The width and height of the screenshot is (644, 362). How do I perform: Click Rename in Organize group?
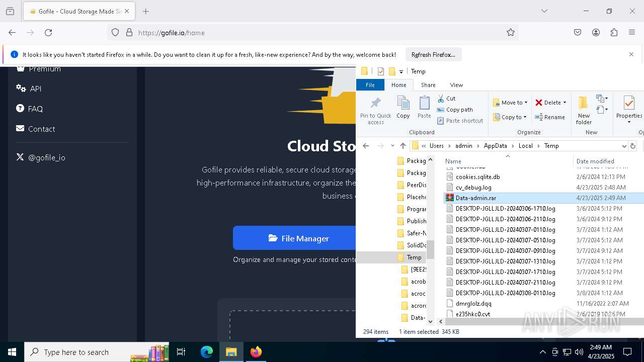click(550, 117)
